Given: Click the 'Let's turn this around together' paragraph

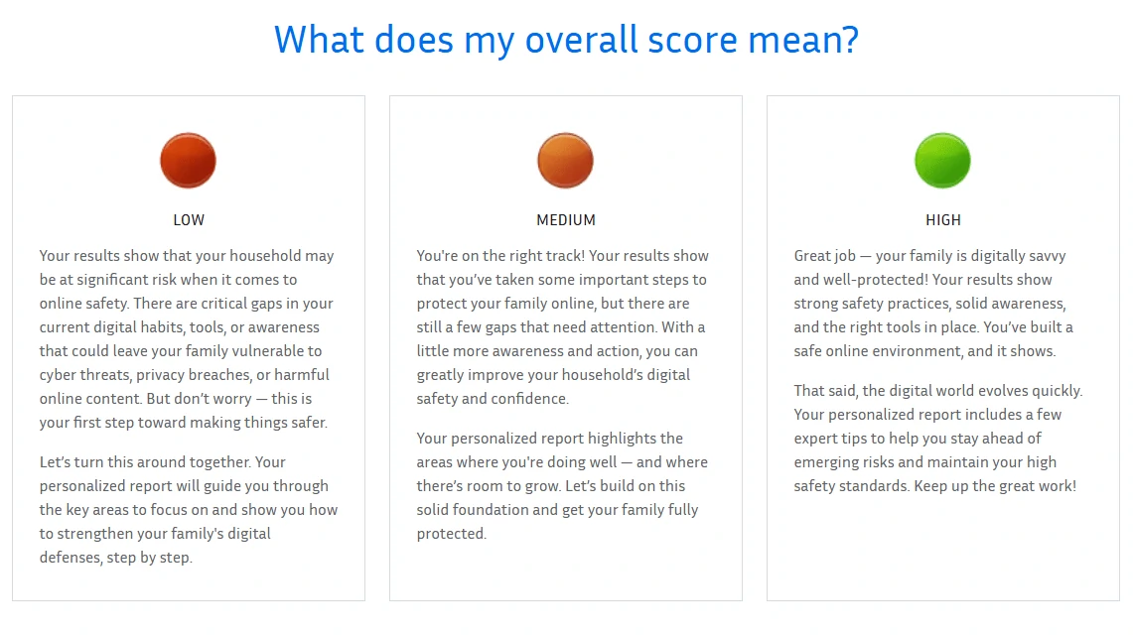Looking at the screenshot, I should pos(188,510).
